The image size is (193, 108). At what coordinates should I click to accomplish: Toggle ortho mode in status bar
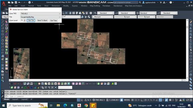tap(142, 100)
